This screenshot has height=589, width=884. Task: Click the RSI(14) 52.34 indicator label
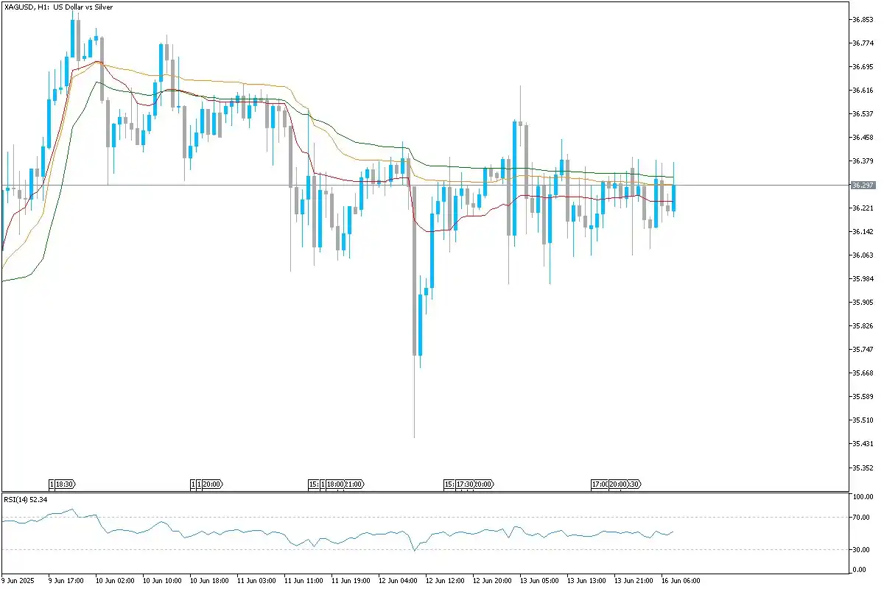26,500
